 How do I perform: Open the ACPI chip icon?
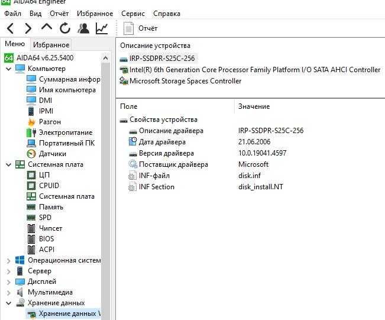(x=31, y=250)
